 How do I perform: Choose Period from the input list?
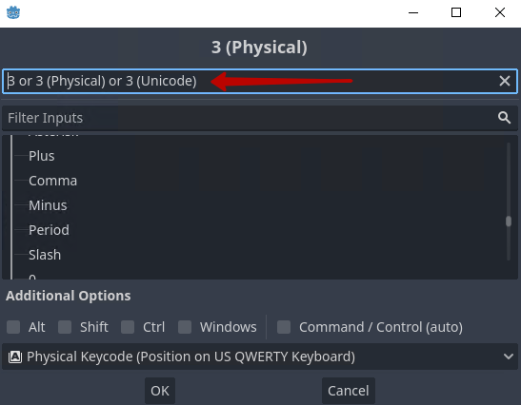coord(49,230)
